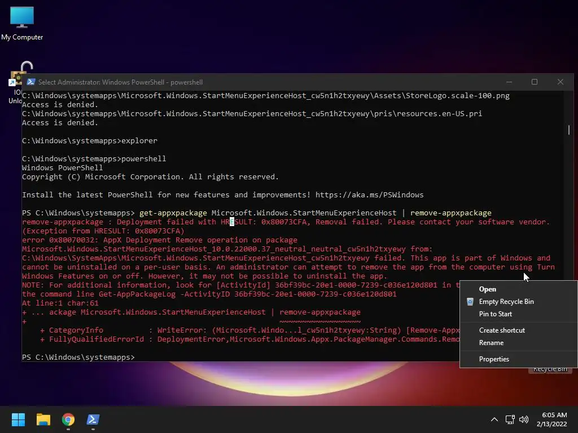Click '(Exception from HRESULT: 0x80073CFA)' text
This screenshot has width=578, height=433.
(103, 231)
